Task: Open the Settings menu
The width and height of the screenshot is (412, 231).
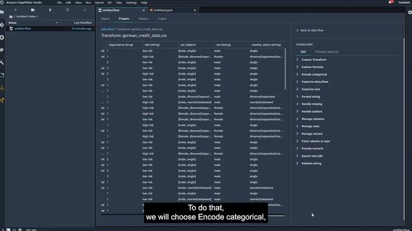Action: click(x=131, y=3)
